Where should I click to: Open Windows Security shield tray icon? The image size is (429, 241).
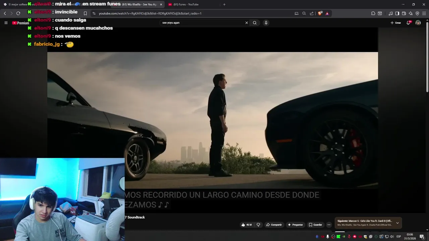click(x=365, y=237)
